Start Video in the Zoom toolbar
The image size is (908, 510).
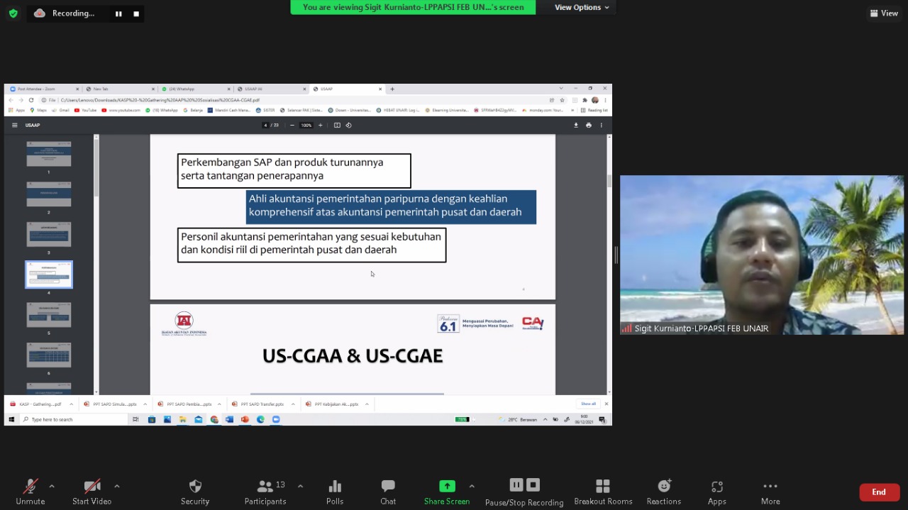pos(92,492)
